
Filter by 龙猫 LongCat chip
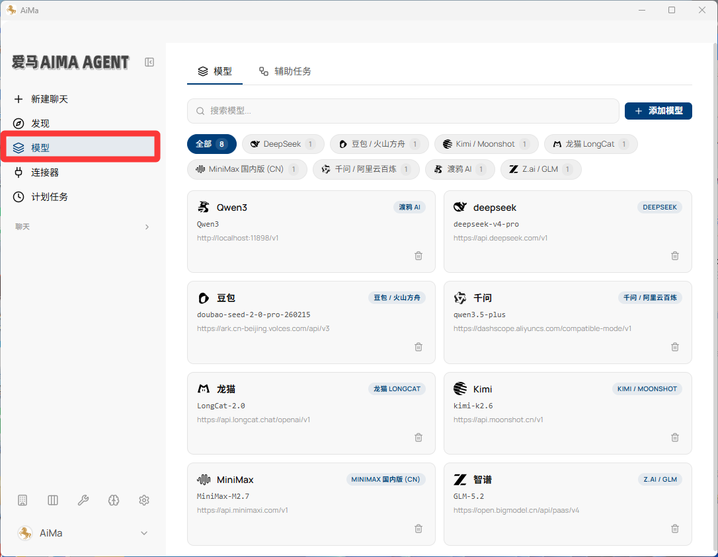[x=590, y=144]
